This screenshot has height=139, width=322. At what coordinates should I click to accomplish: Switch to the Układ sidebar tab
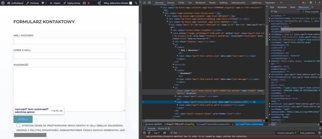click(x=292, y=7)
